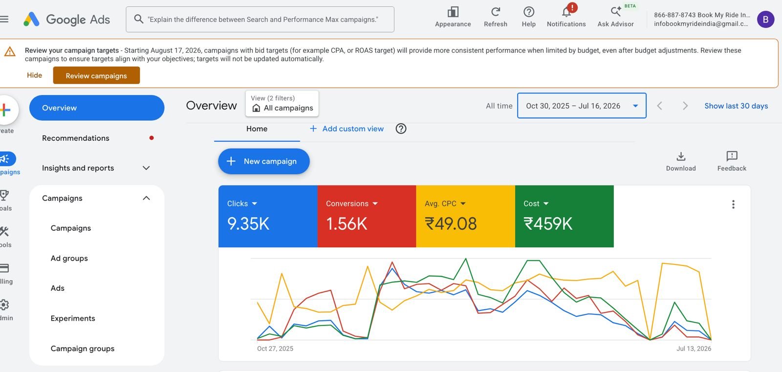Open the Appearance settings icon
The image size is (782, 372).
click(453, 12)
